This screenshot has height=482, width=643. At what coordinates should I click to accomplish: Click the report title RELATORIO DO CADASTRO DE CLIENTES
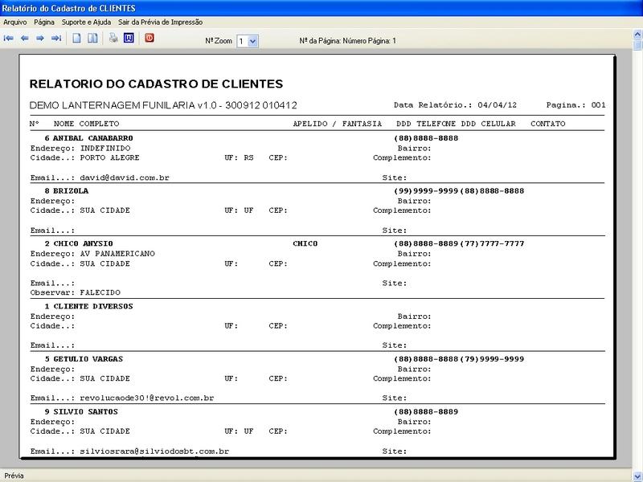(156, 84)
